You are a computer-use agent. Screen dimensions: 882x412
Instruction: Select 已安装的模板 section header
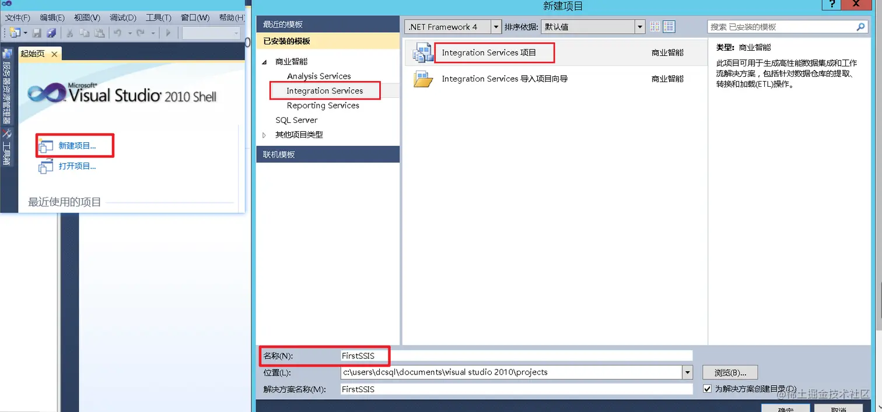328,41
